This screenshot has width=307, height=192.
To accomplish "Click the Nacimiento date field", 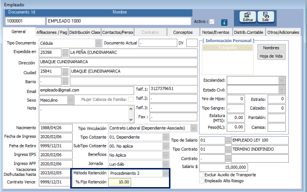I will tap(56, 128).
